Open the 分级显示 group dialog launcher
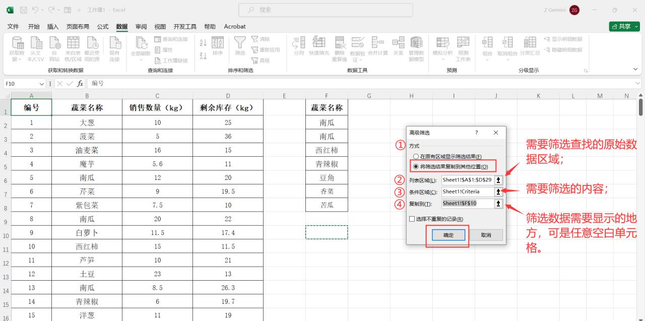 [x=586, y=71]
